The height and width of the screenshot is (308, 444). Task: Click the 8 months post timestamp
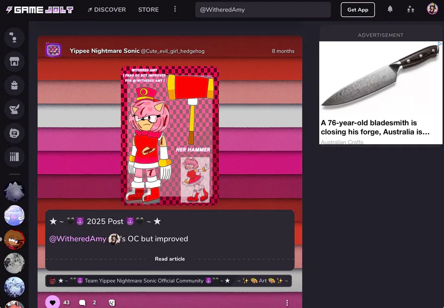(x=283, y=51)
